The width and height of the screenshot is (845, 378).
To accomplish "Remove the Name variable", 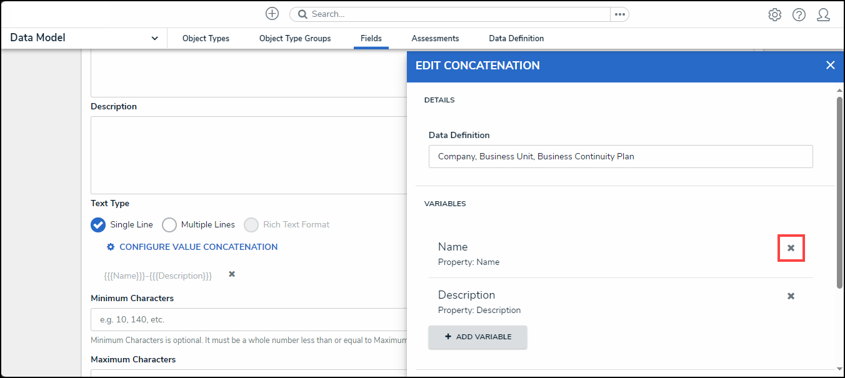I will 791,248.
